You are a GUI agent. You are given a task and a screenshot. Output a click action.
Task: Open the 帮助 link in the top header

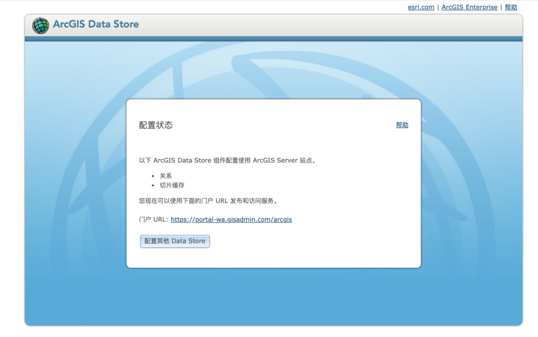510,7
